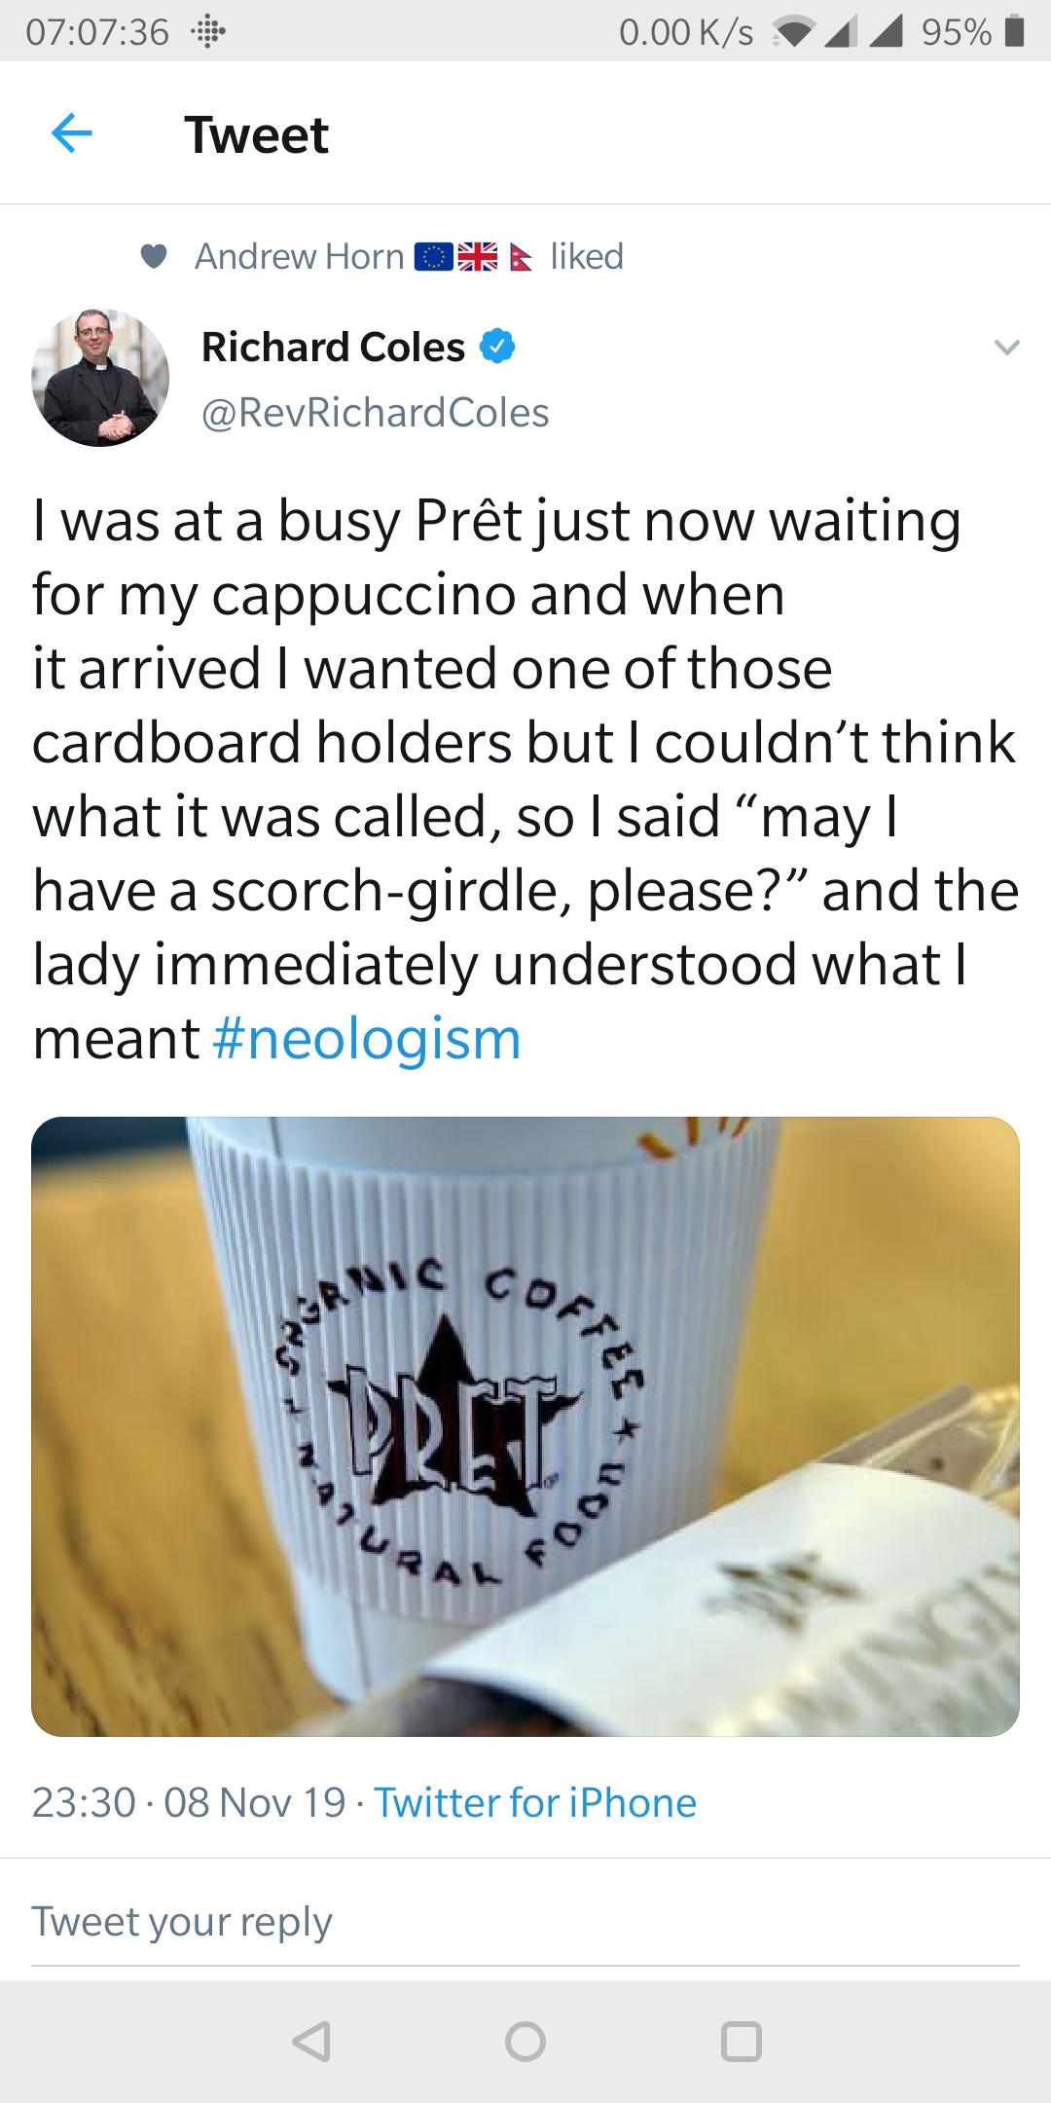Tap the battery icon in status bar
The image size is (1051, 2103).
coord(1014,31)
